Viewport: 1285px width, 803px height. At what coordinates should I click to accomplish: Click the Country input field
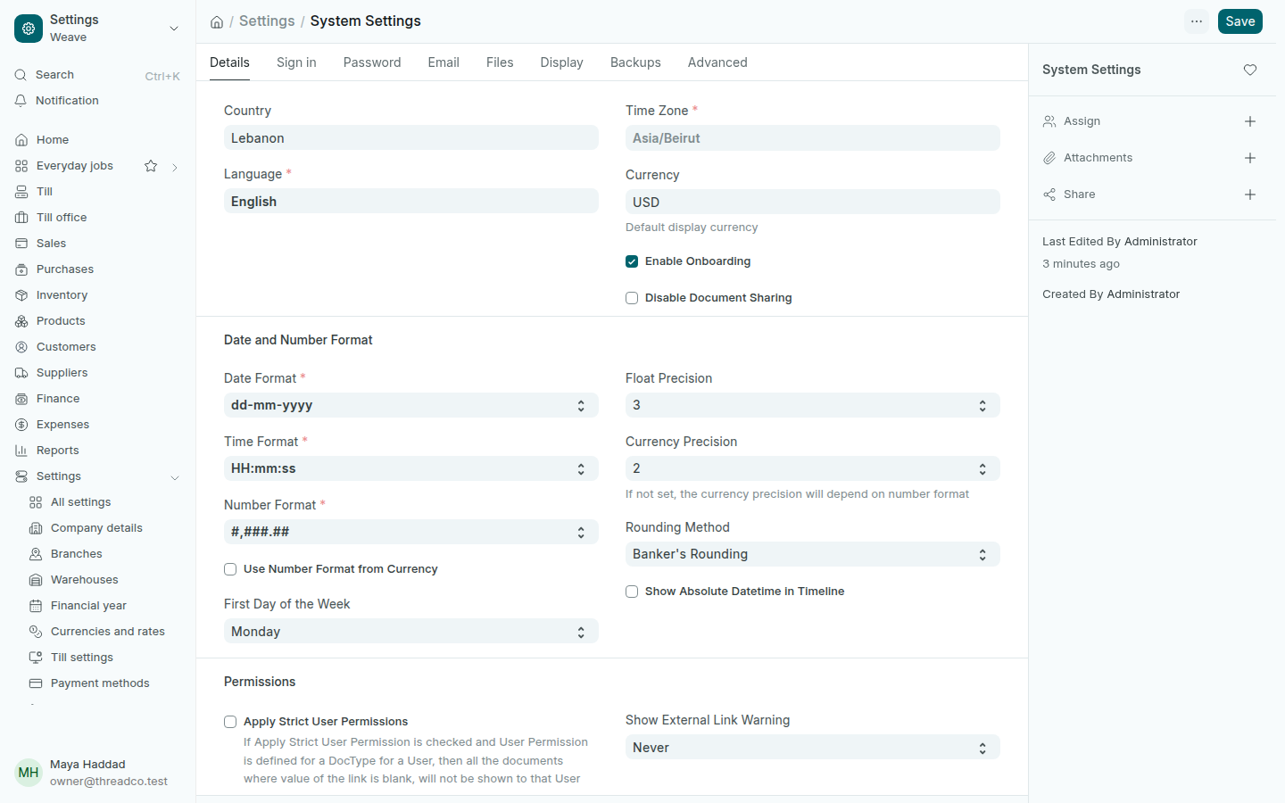pyautogui.click(x=411, y=137)
